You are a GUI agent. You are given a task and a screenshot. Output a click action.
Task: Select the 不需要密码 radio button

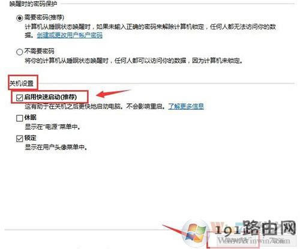tap(19, 52)
